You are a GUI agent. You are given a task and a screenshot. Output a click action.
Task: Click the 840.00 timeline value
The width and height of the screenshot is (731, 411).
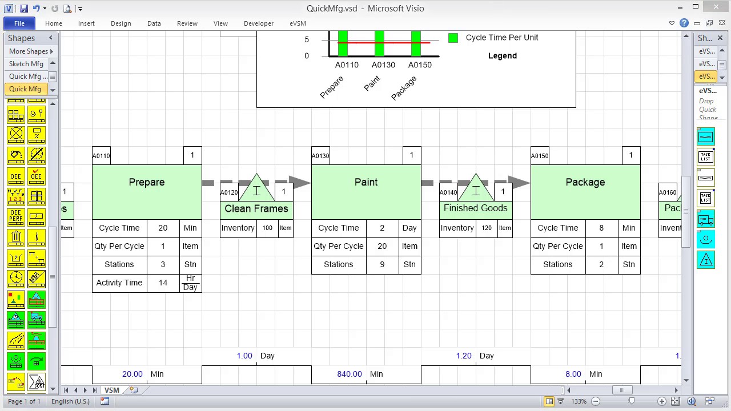[350, 374]
